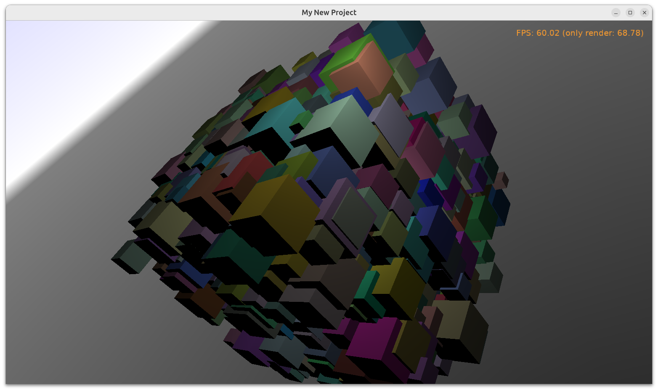Maximize the My New Project window
The image size is (658, 391).
pos(630,13)
